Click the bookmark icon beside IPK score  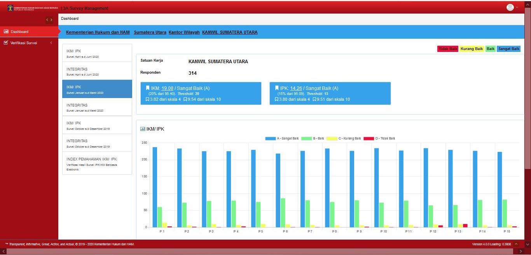277,88
